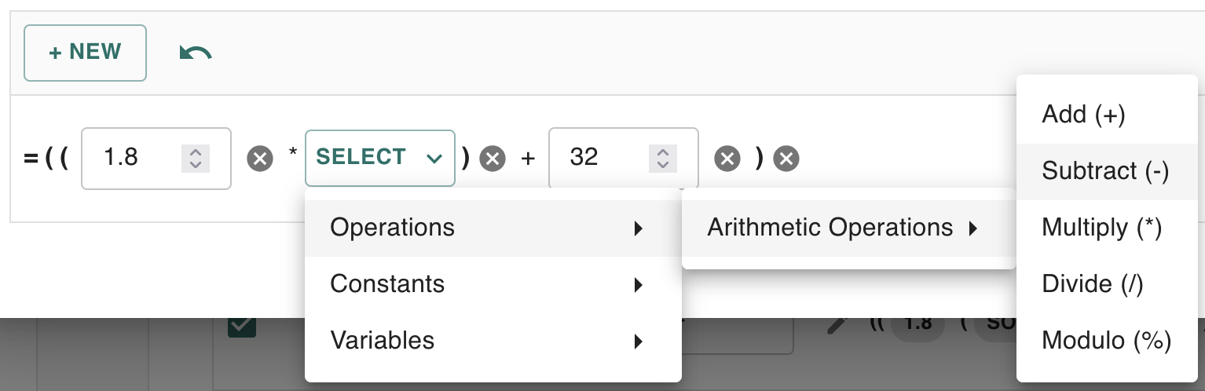Pick Modulo (%) operation

click(x=1106, y=341)
